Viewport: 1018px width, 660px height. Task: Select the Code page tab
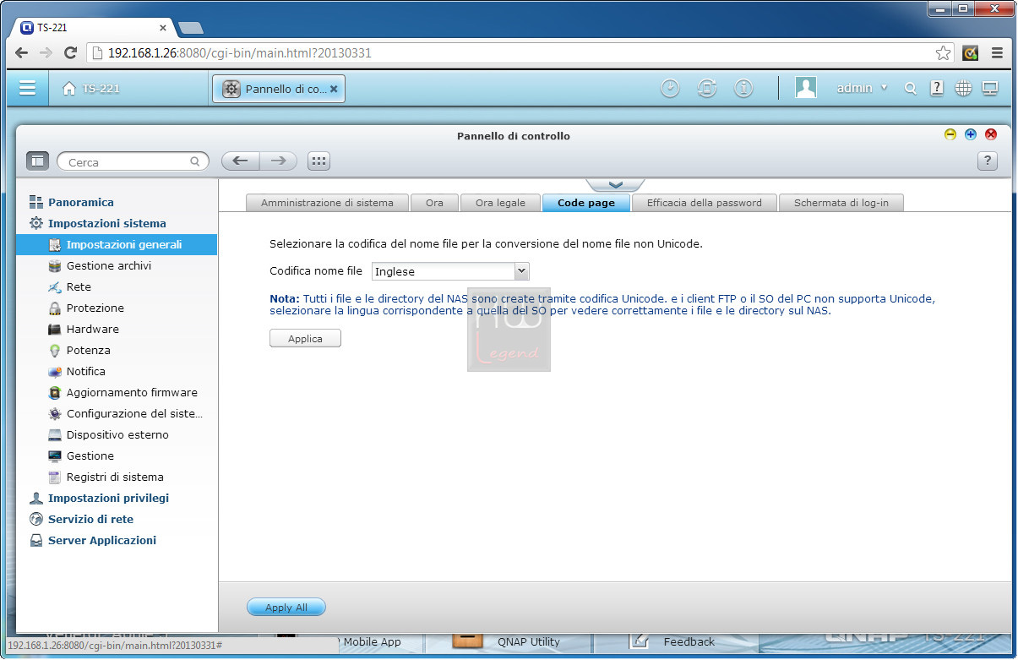click(586, 203)
